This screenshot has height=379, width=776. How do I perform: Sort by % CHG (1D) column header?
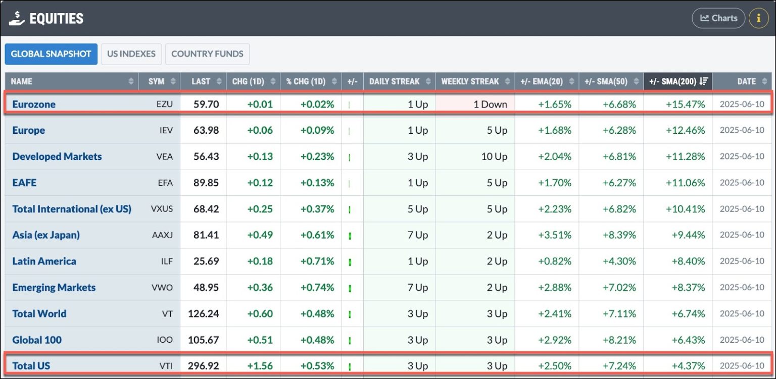coord(311,81)
